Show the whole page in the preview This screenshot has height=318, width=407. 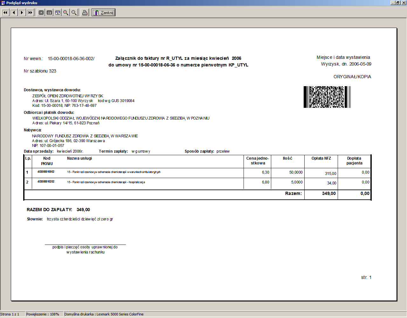point(41,13)
